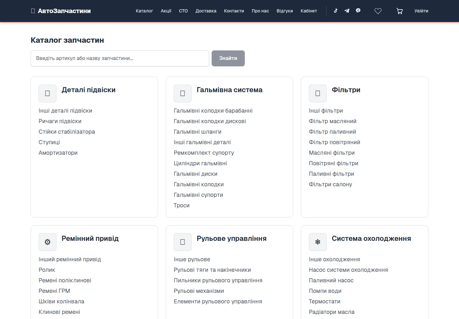Click the gear icon for Ремінний привід
The image size is (459, 319).
(x=47, y=242)
